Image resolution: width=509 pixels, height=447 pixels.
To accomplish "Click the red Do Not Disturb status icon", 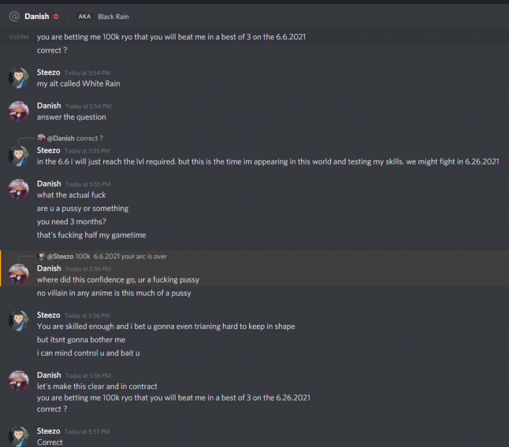I will tap(56, 17).
